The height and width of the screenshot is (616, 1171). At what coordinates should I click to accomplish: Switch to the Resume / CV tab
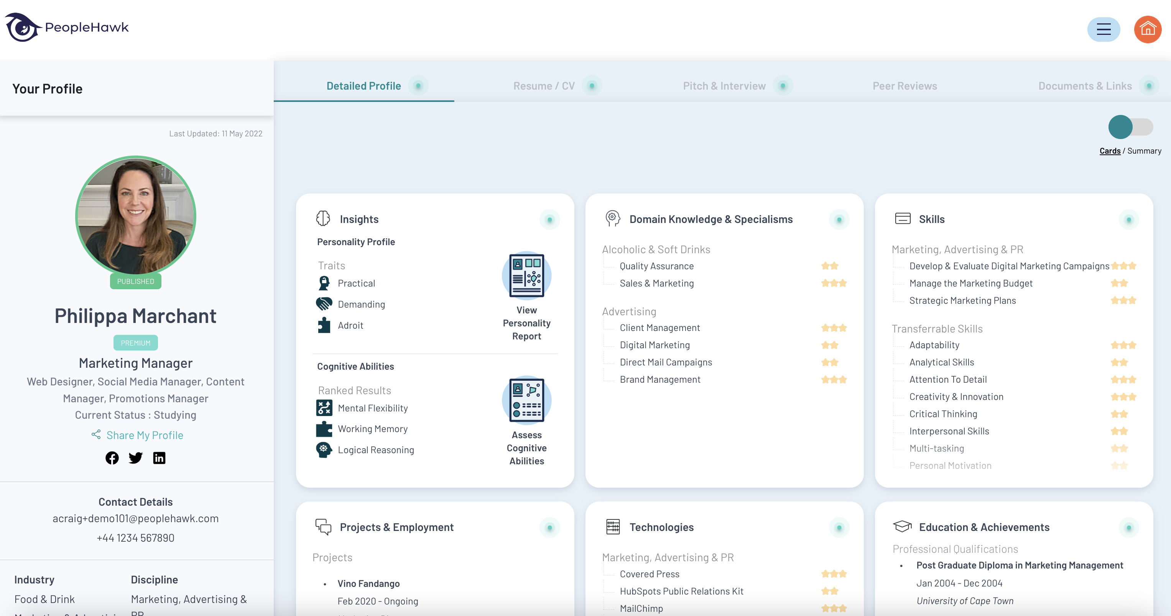[544, 85]
